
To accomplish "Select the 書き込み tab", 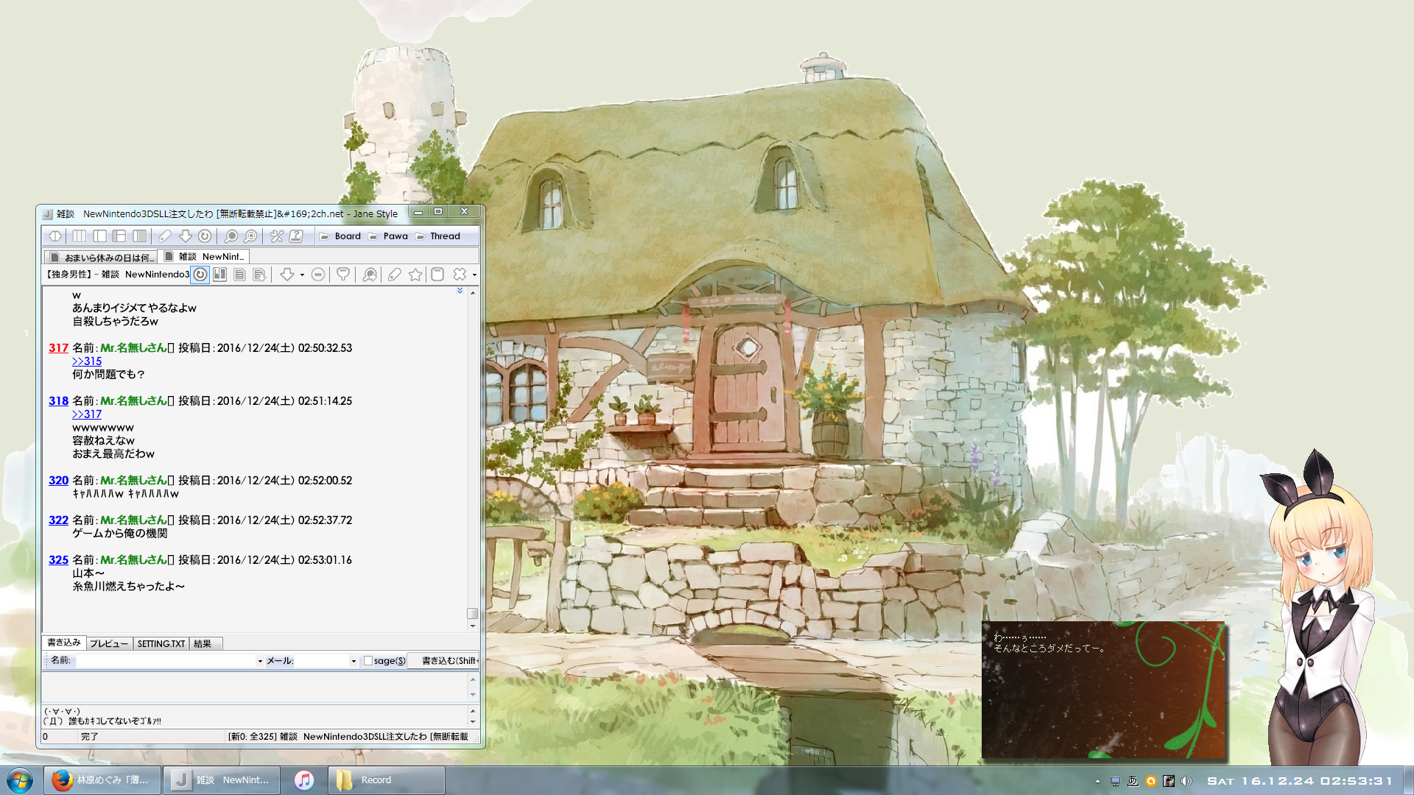I will (64, 643).
